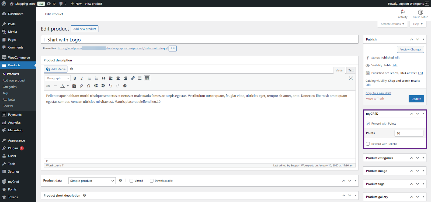Insert a special character with omega icon
Screen dimensions: 431x202
pos(89,86)
